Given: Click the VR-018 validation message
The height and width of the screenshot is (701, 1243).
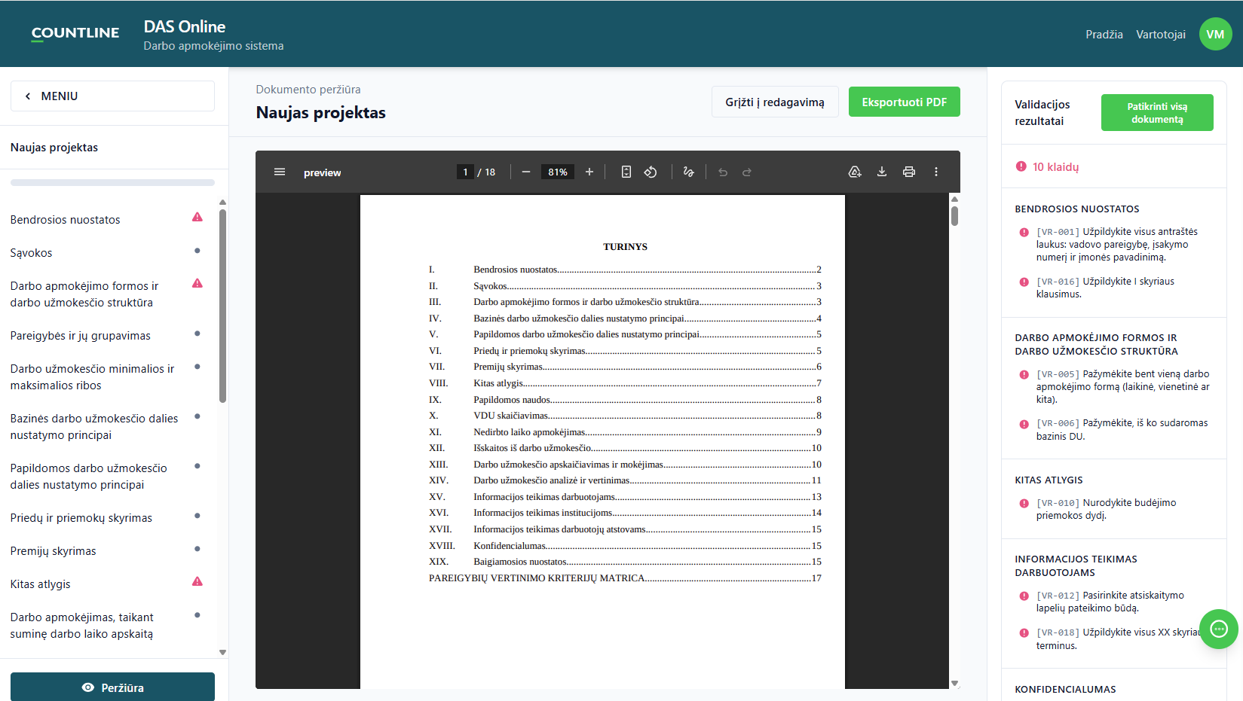Looking at the screenshot, I should coord(1119,639).
